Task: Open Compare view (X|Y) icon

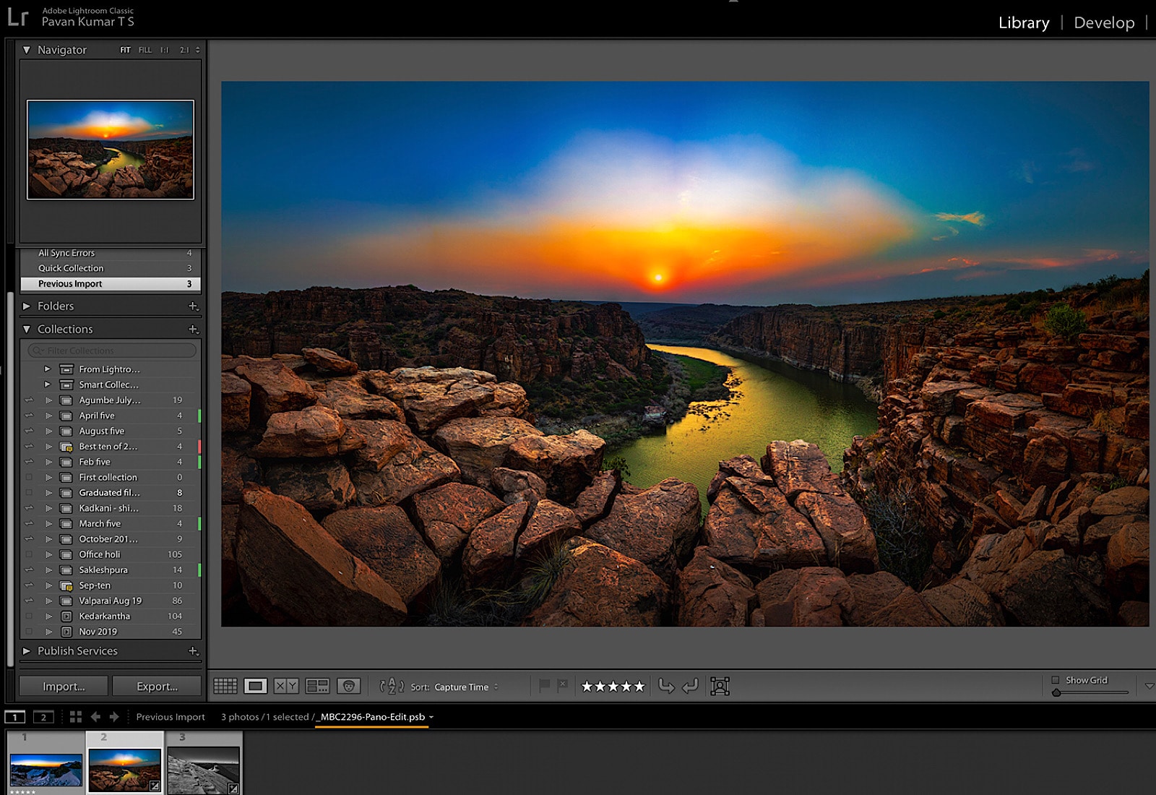Action: coord(286,686)
